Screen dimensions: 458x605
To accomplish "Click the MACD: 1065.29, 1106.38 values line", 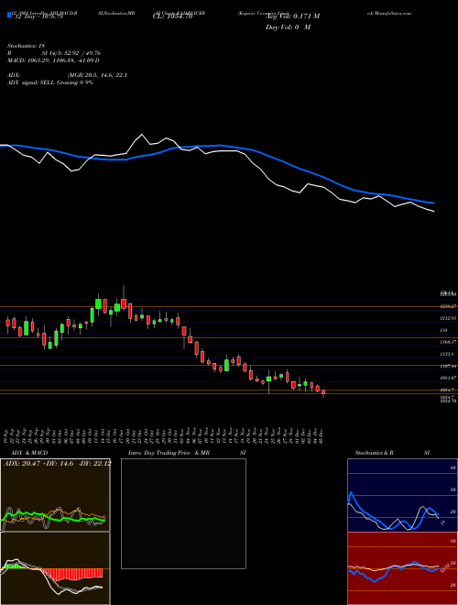I will (53, 60).
